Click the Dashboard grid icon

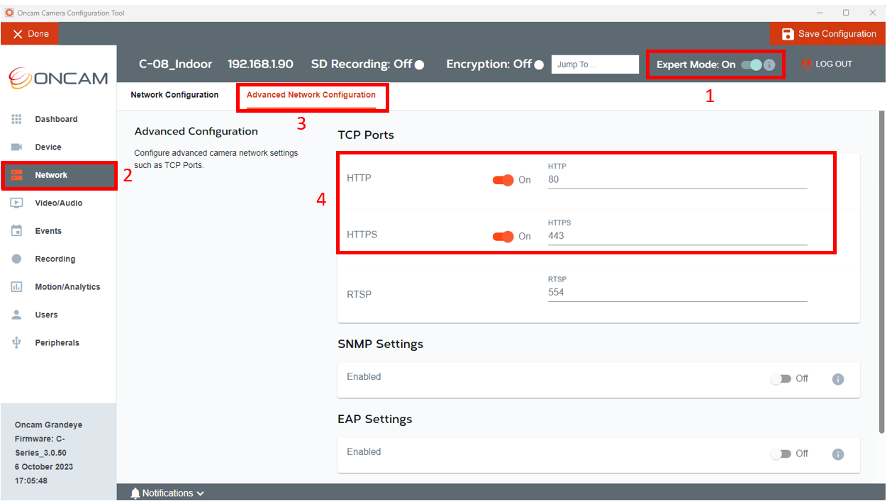(17, 119)
